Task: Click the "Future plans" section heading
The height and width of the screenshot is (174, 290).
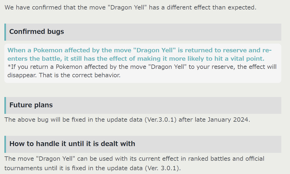Action: coord(31,105)
